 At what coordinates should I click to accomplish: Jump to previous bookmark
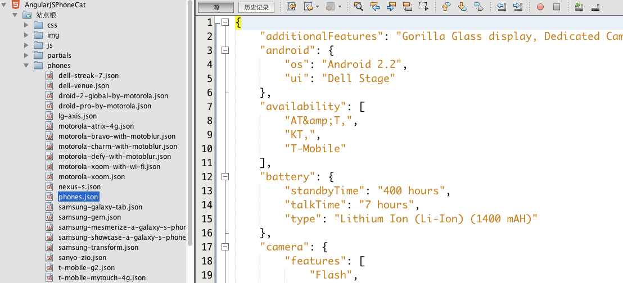(x=446, y=7)
